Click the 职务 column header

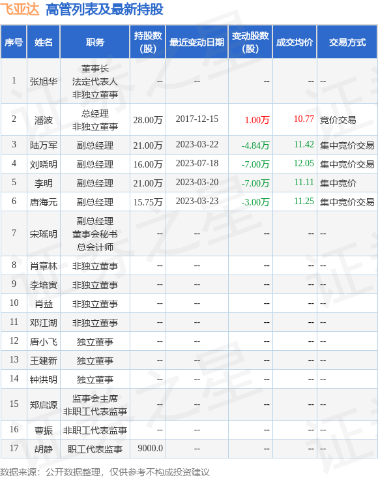95,42
